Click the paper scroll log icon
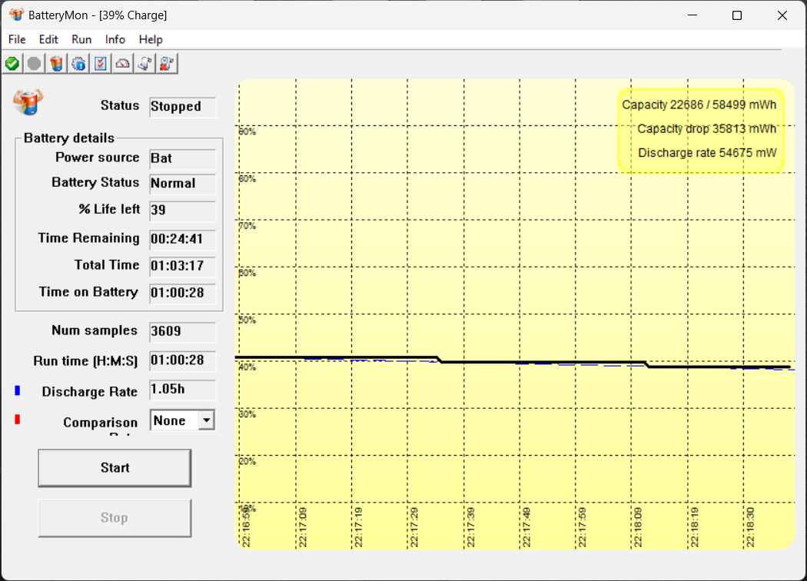Image resolution: width=807 pixels, height=581 pixels. pos(145,64)
